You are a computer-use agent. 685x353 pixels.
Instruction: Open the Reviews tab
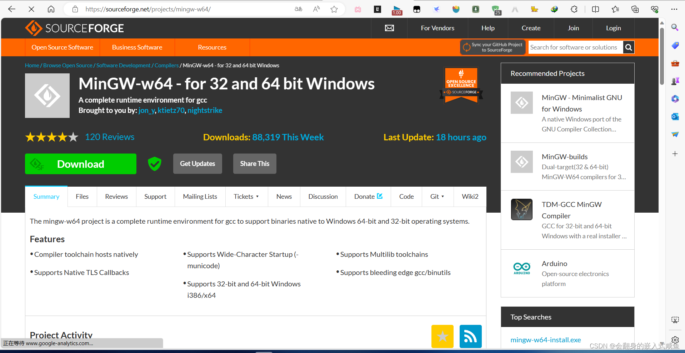click(116, 197)
